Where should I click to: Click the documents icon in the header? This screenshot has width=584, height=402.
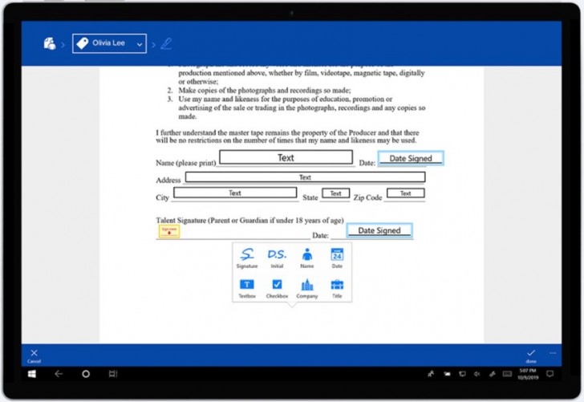(50, 43)
